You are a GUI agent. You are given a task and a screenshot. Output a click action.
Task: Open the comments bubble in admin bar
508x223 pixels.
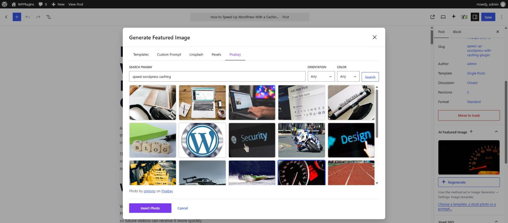pyautogui.click(x=42, y=4)
